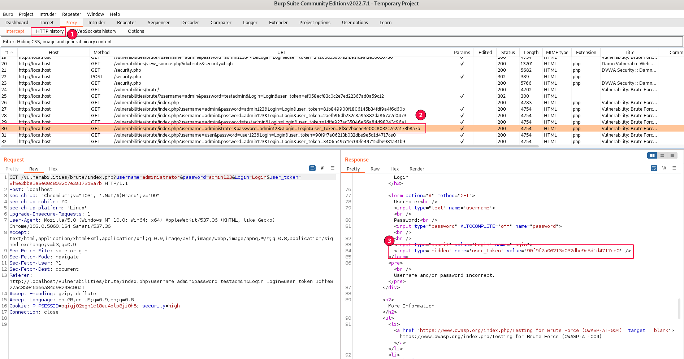The width and height of the screenshot is (684, 359).
Task: Sort history by the # column arrow
Action: coord(12,53)
